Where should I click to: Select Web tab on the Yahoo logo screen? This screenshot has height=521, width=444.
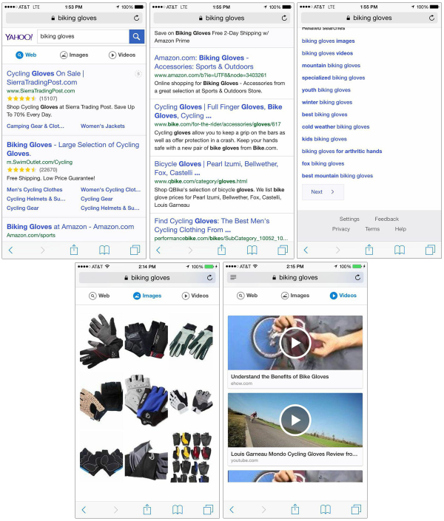click(26, 55)
